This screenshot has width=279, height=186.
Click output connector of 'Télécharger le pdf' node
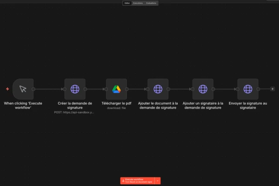(127, 89)
